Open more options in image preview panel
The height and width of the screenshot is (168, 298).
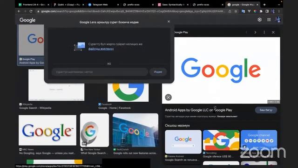264,32
